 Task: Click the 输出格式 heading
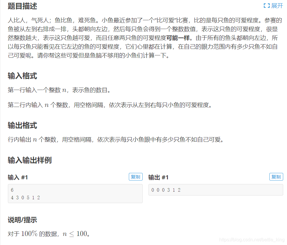click(x=22, y=125)
